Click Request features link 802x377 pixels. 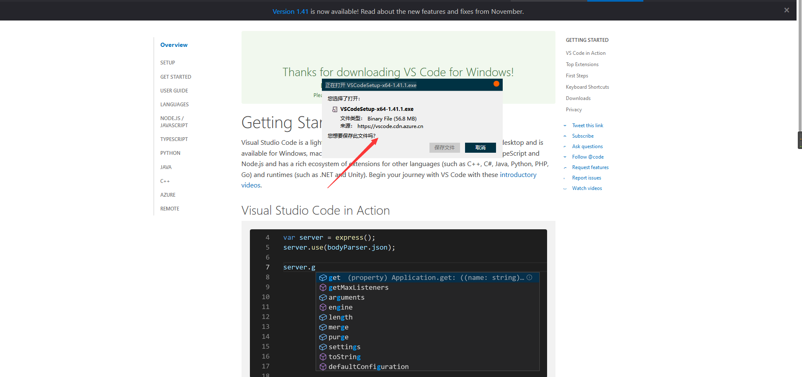tap(590, 167)
